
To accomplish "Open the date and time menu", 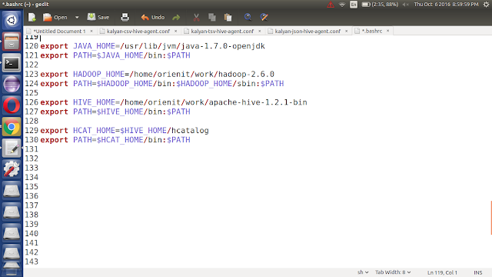I will point(446,5).
